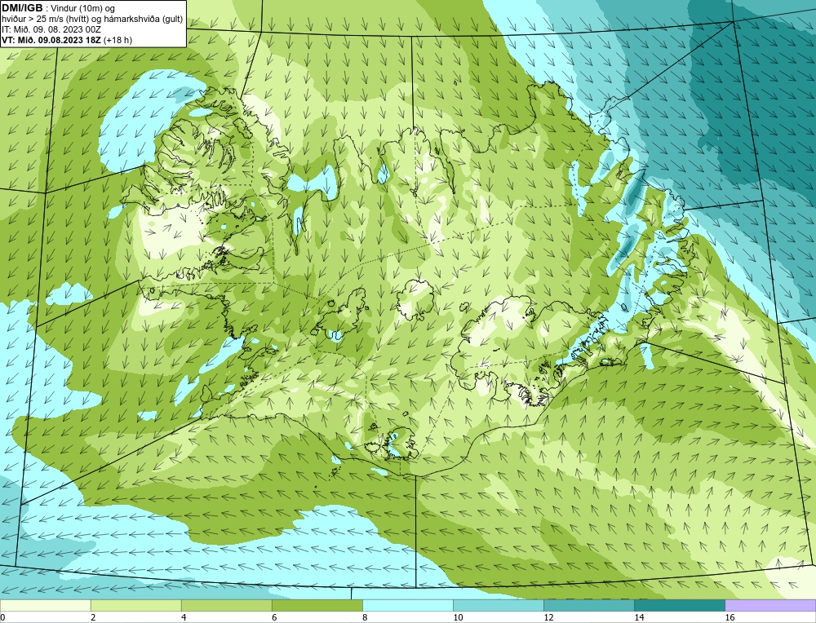
Task: Click the legend label '2'
Action: pos(93,618)
